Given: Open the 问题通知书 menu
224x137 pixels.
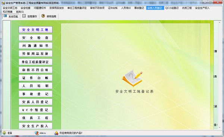Looking at the screenshot, I should 40,8.
